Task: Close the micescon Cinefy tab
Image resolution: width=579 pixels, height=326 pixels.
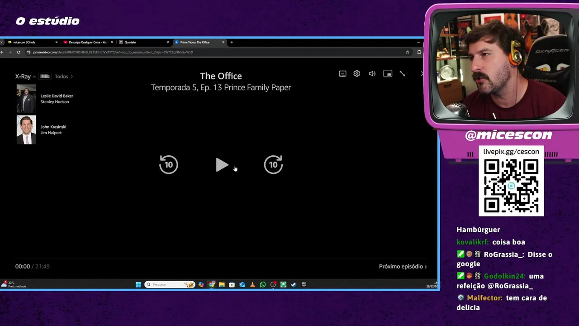Action: point(57,42)
